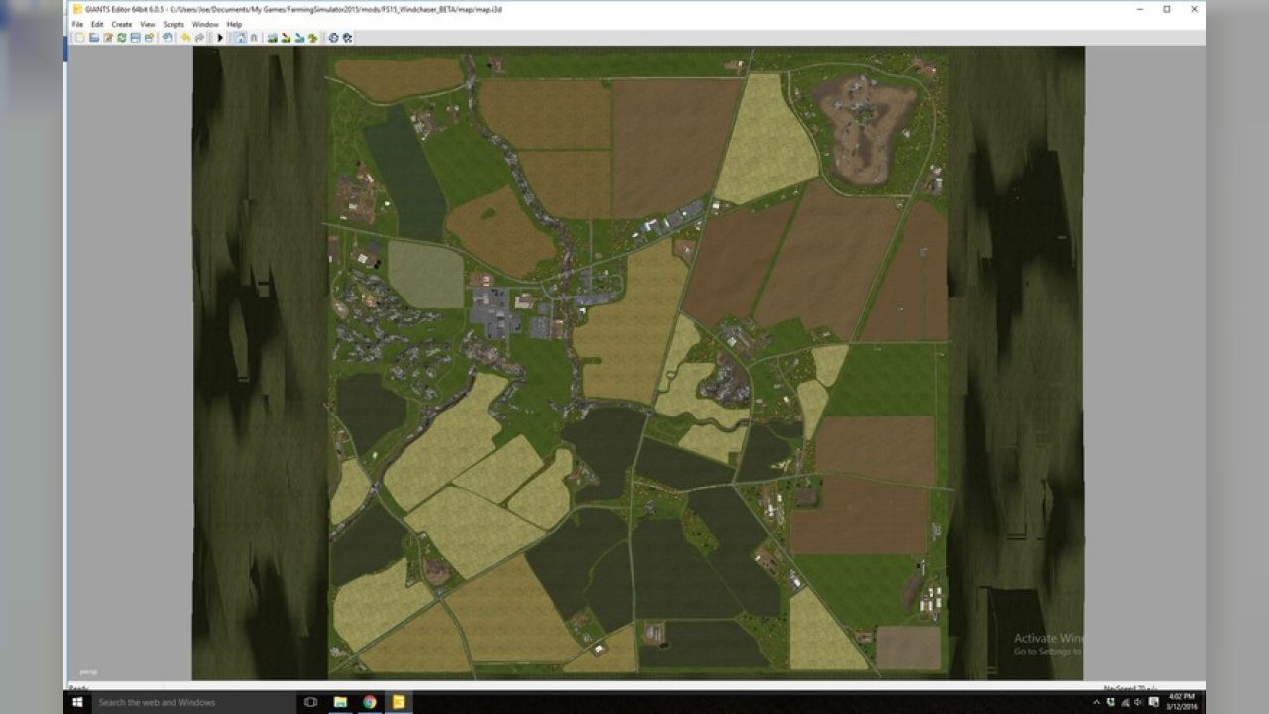The height and width of the screenshot is (714, 1269).
Task: Open the View menu
Action: (x=148, y=24)
